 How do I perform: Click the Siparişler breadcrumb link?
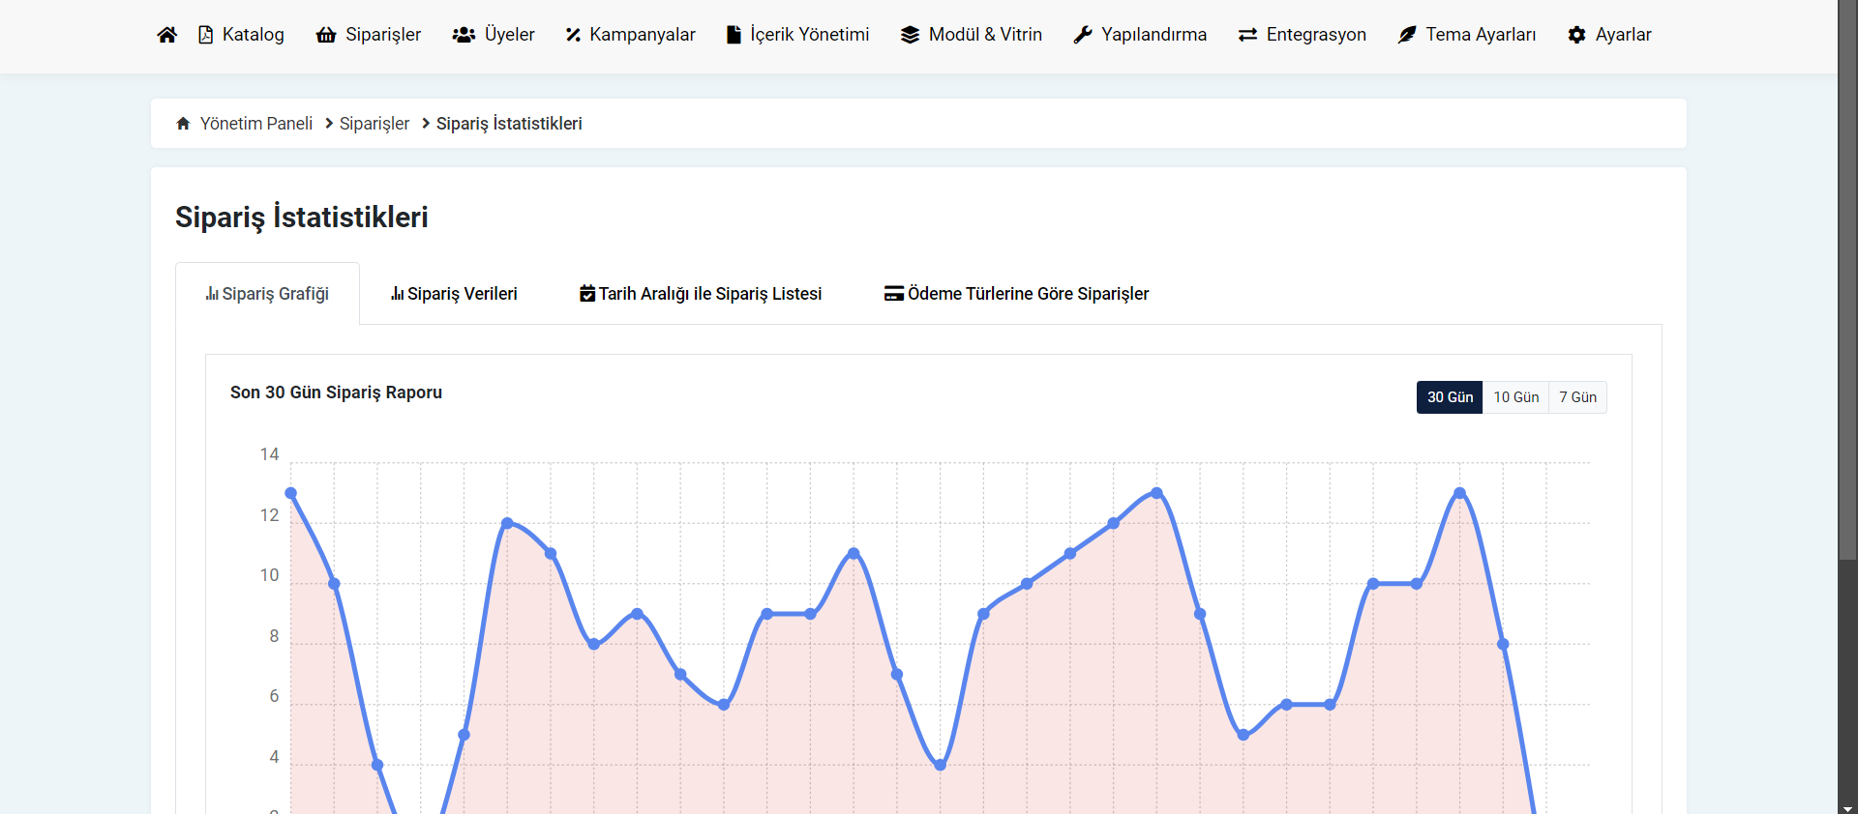pos(375,124)
